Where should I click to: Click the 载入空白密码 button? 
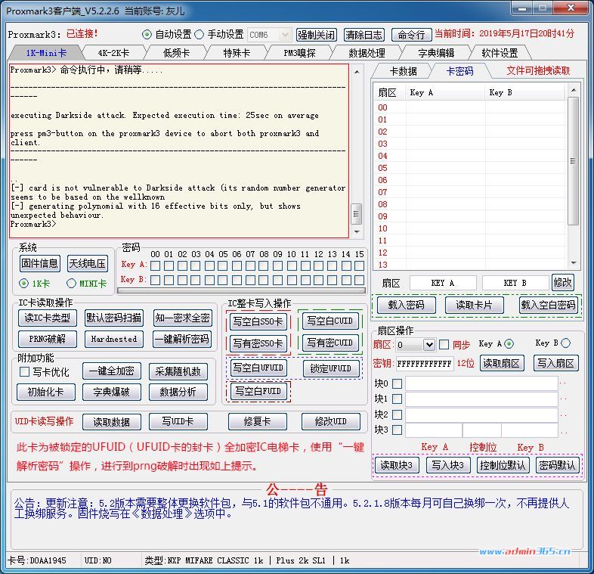[549, 306]
